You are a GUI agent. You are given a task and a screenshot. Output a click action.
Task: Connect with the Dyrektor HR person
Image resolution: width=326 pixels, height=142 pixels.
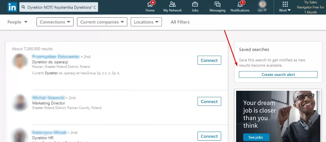(x=209, y=136)
